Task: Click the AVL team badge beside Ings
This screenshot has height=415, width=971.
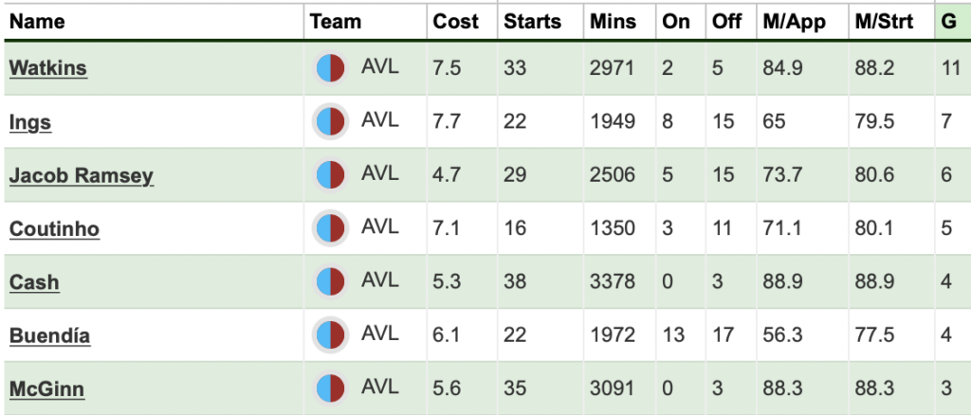Action: click(331, 122)
